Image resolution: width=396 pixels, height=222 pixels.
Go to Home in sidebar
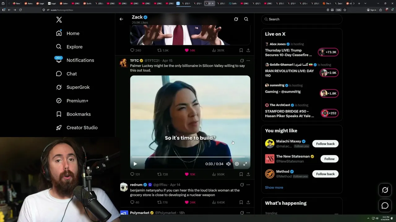pos(67,33)
